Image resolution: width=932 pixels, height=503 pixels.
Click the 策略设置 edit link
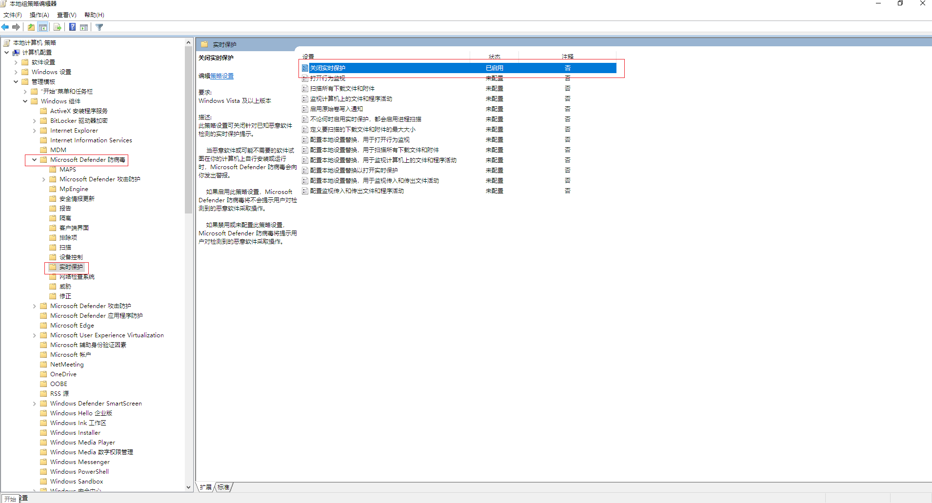pyautogui.click(x=222, y=76)
